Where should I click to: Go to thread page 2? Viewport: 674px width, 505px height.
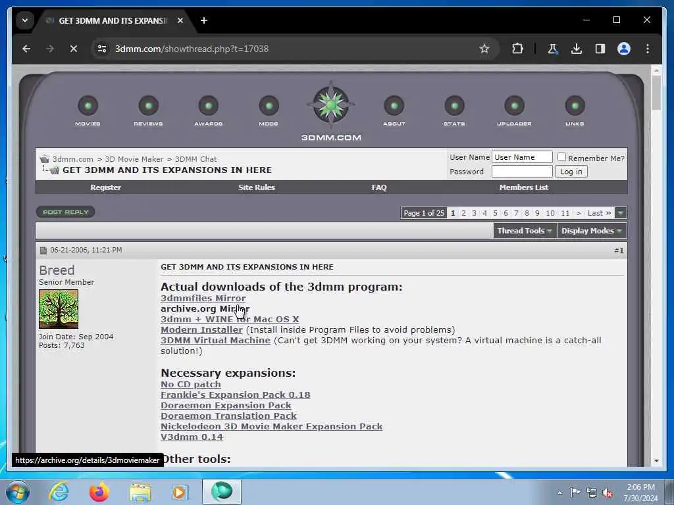click(463, 213)
